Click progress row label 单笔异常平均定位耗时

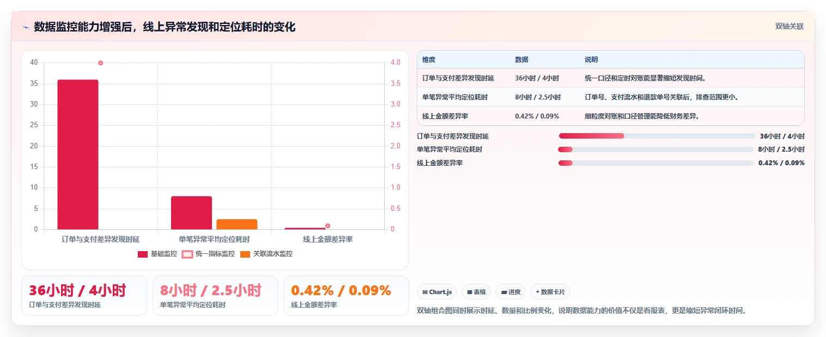[450, 149]
